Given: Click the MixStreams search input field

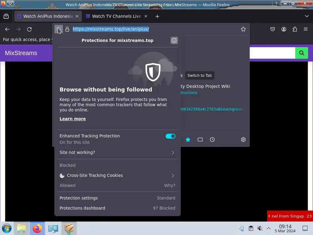Looking at the screenshot, I should (x=272, y=53).
